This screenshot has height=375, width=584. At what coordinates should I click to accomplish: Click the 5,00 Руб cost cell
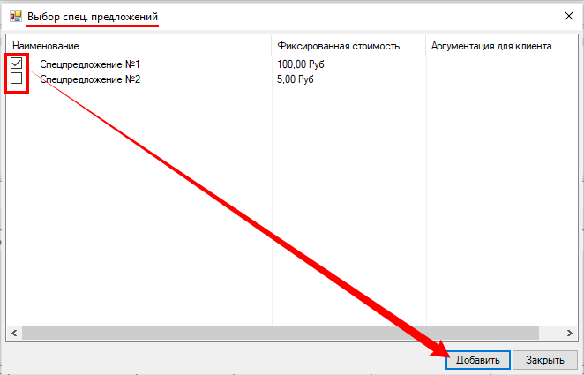click(296, 79)
